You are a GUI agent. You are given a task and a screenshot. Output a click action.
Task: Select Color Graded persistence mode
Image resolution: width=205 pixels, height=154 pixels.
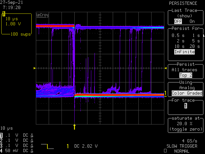coord(187,93)
